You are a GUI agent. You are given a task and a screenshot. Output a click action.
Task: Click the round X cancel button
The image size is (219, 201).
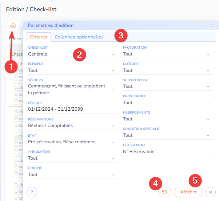(210, 192)
